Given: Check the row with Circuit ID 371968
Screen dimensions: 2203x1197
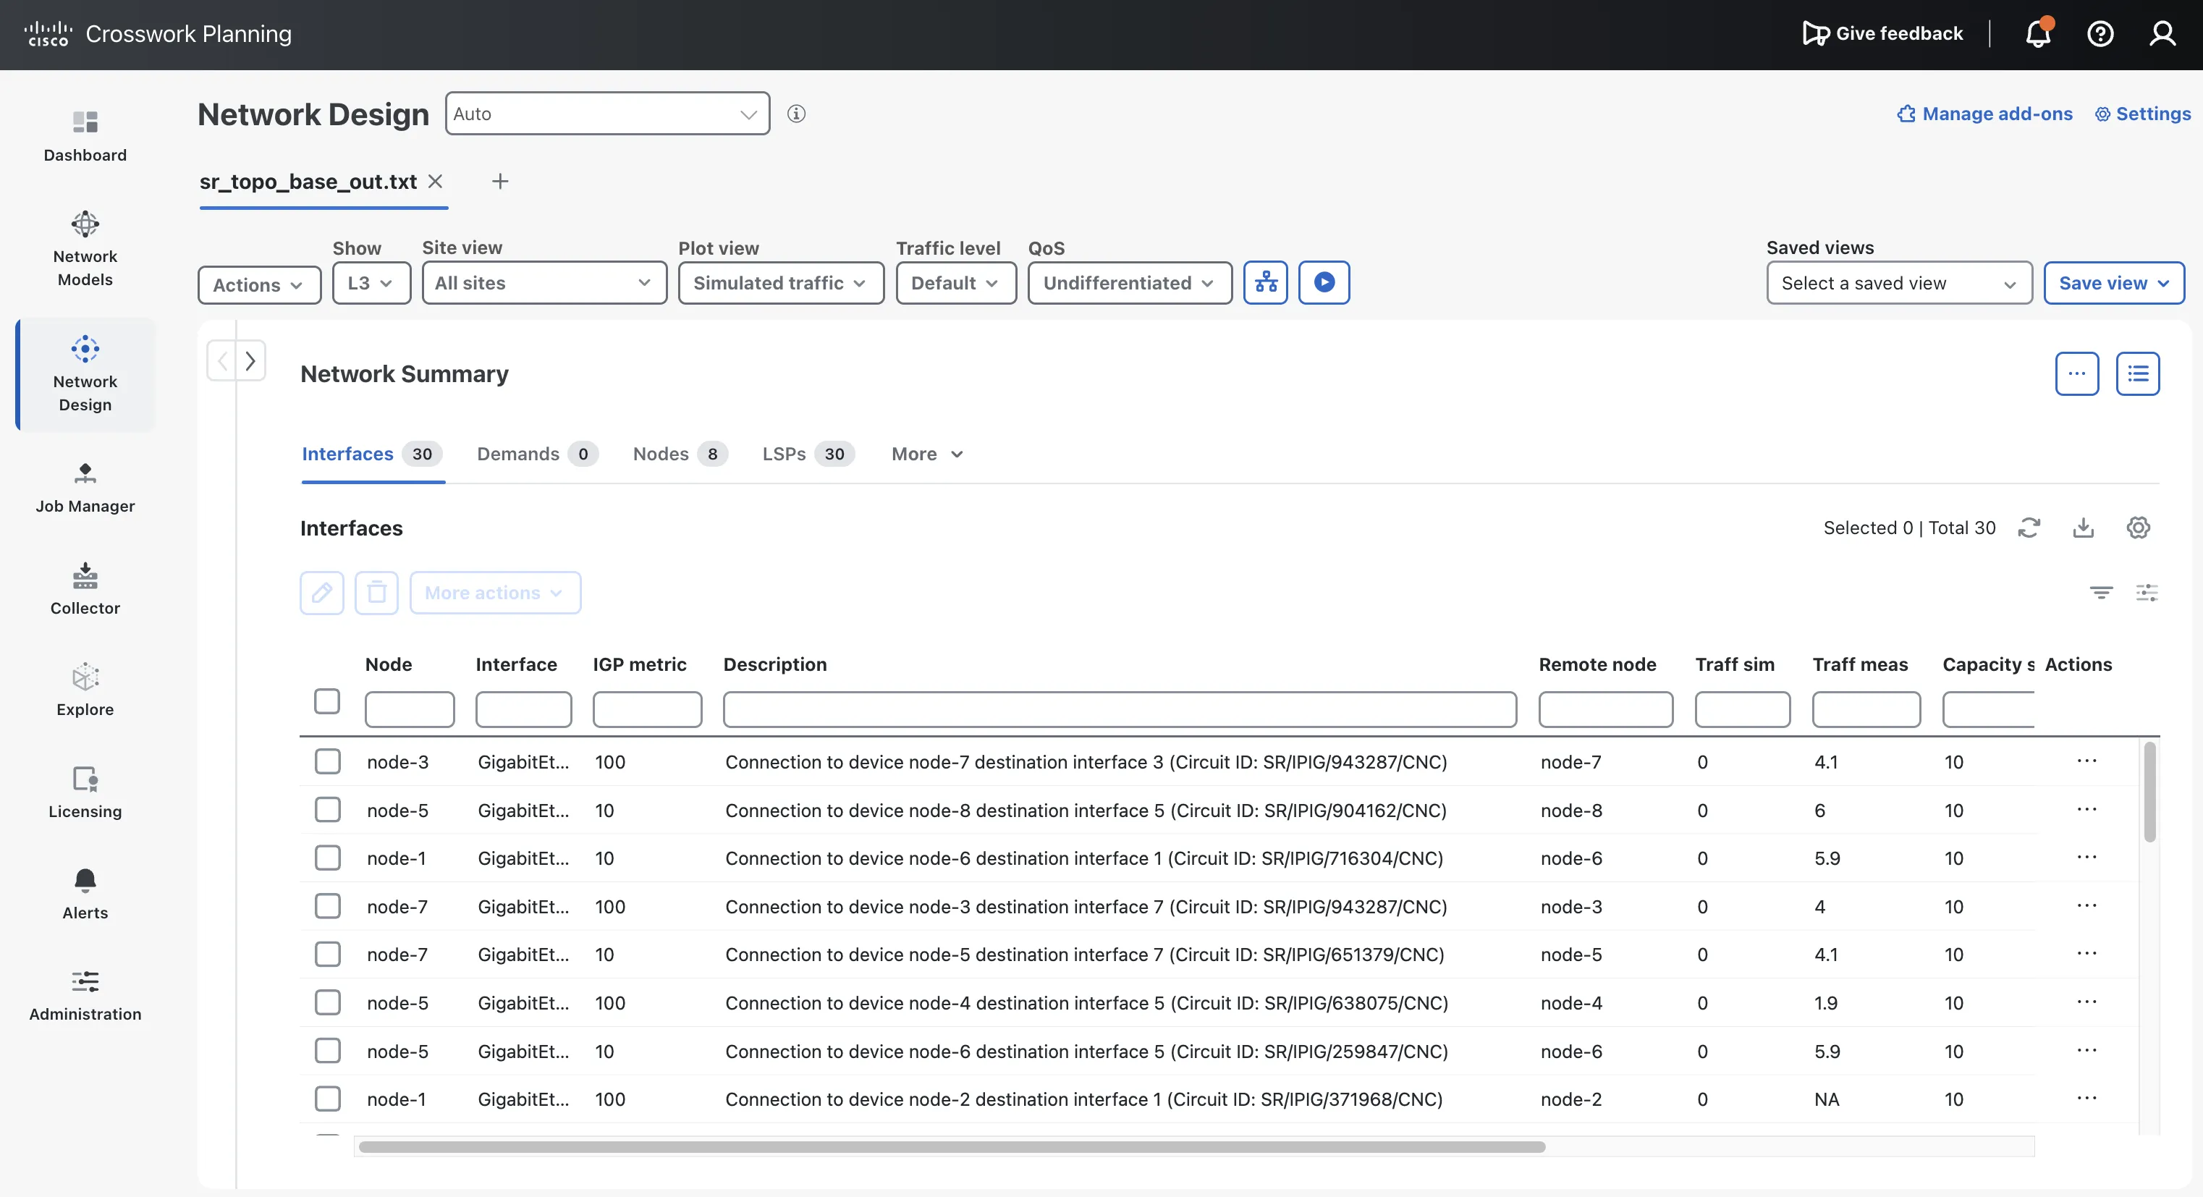Looking at the screenshot, I should (328, 1099).
